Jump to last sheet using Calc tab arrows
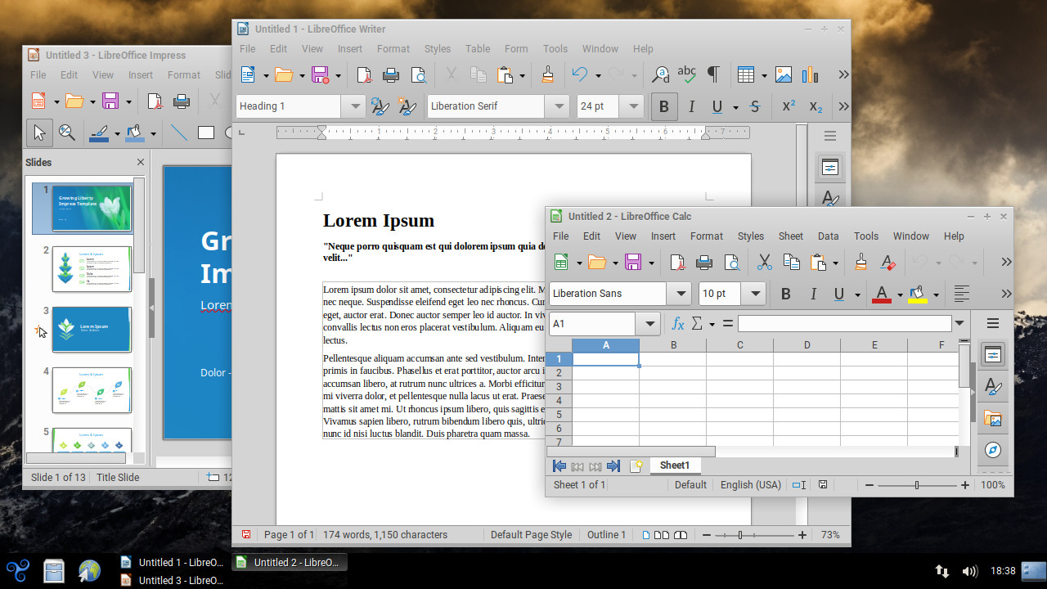Image resolution: width=1047 pixels, height=589 pixels. click(613, 465)
